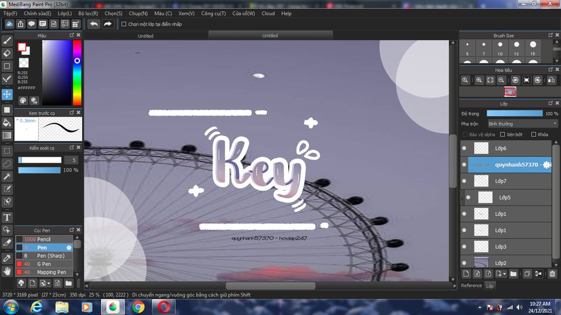Click brush list scroll-down arrow
The height and width of the screenshot is (315, 561).
[x=77, y=275]
